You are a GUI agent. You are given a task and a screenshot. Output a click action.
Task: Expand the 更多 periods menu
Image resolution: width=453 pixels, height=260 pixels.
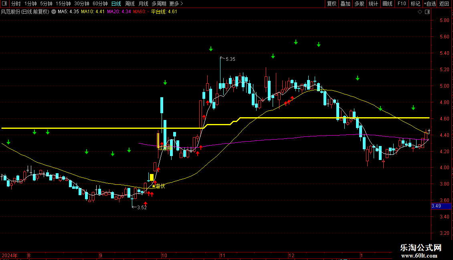(176, 4)
